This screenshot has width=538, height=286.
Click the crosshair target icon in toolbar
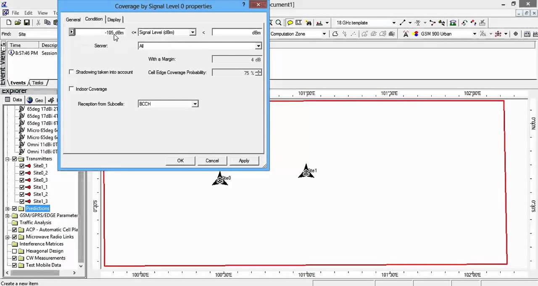[516, 34]
